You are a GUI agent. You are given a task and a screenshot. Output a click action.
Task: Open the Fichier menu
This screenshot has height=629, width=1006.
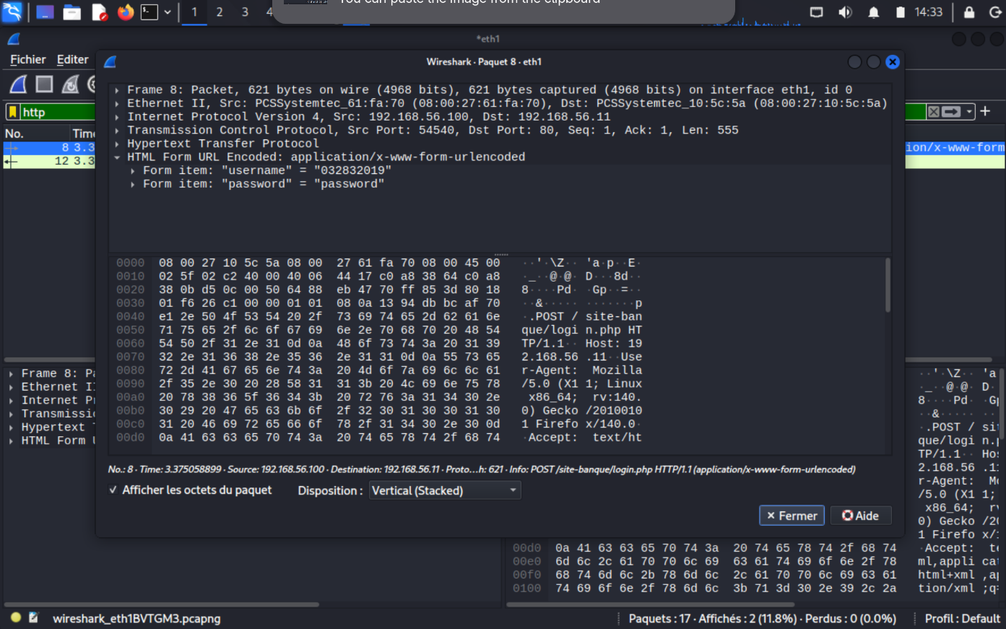coord(27,59)
